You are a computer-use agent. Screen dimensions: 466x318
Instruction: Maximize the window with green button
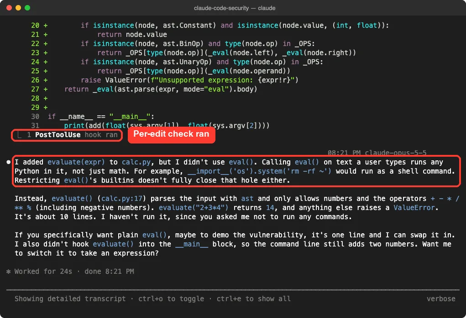point(27,8)
